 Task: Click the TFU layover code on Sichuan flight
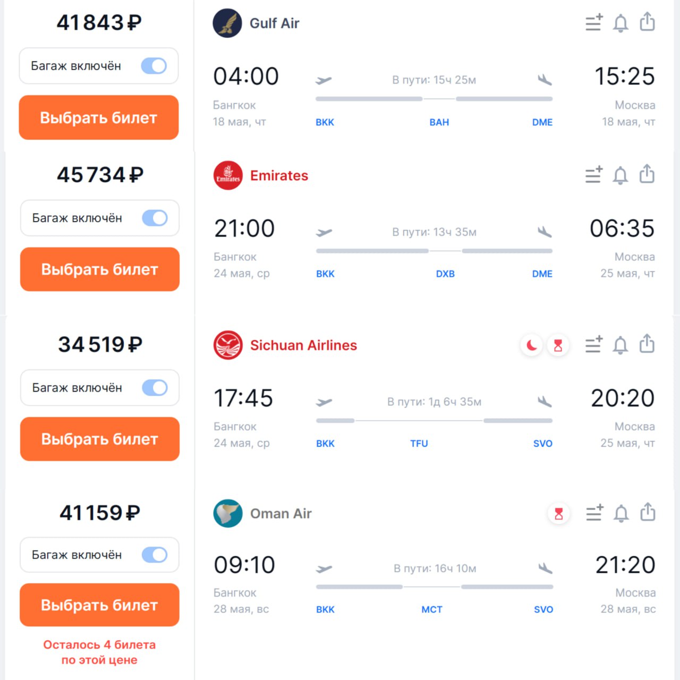(x=419, y=444)
